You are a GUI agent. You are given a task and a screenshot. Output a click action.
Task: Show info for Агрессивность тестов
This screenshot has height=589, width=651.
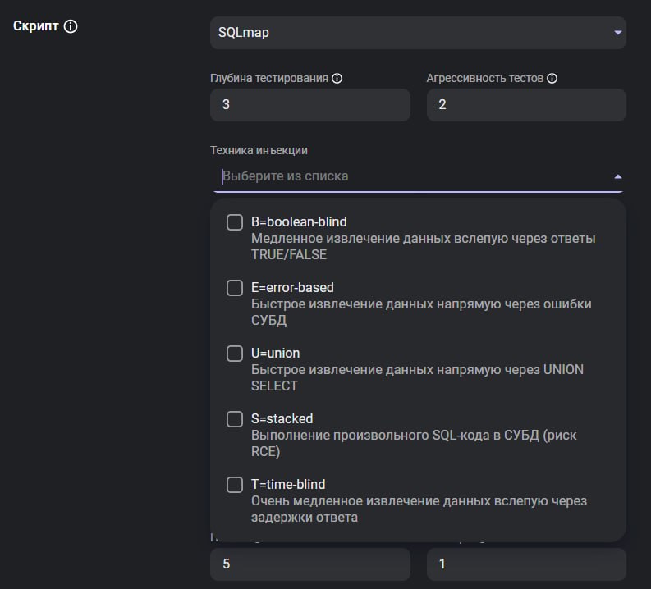552,78
